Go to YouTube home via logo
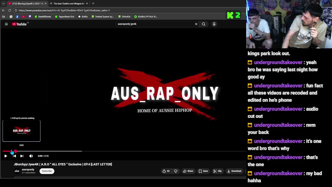 [x=19, y=24]
